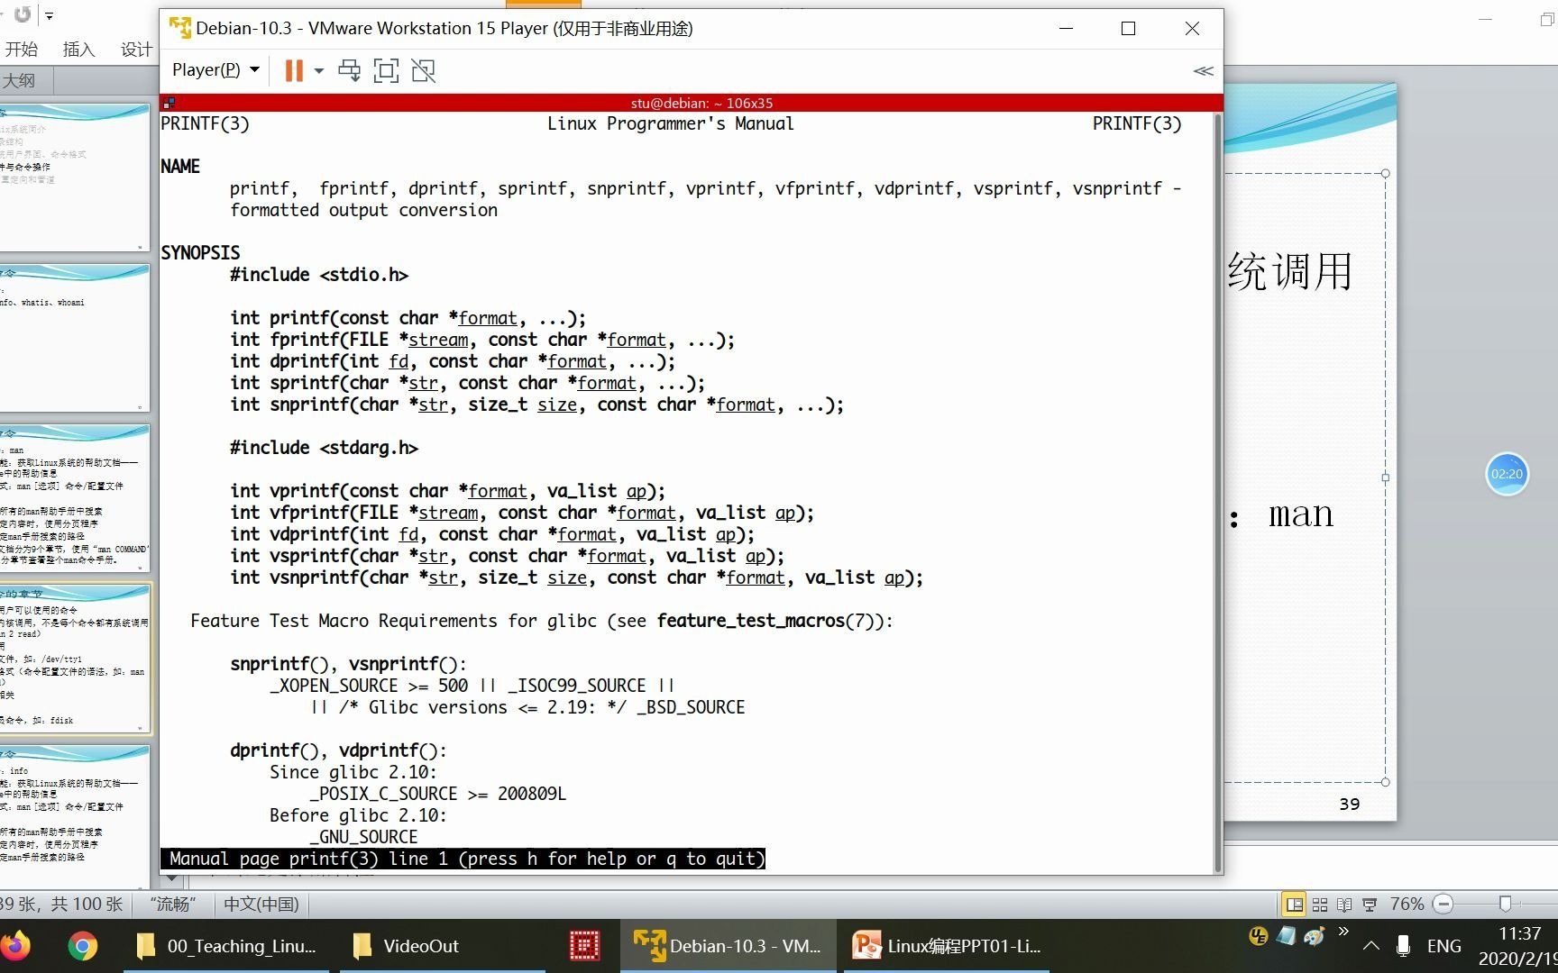The height and width of the screenshot is (973, 1558).
Task: Switch to Slide Sorter view
Action: click(1320, 904)
